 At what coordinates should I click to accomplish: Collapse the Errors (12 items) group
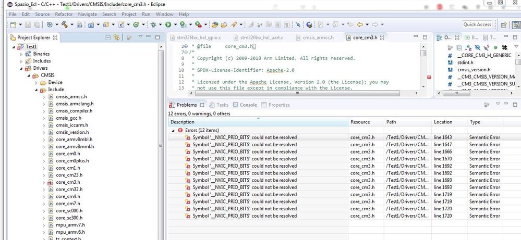173,131
